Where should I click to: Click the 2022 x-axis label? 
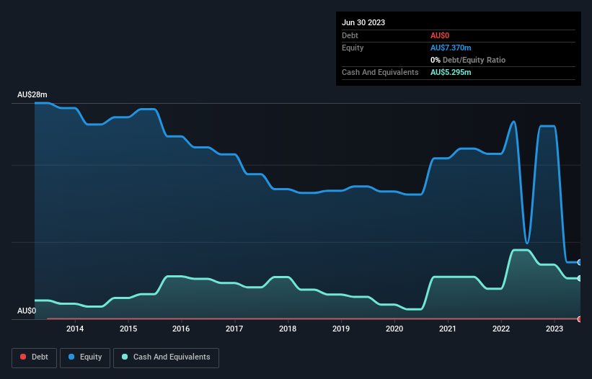[501, 329]
